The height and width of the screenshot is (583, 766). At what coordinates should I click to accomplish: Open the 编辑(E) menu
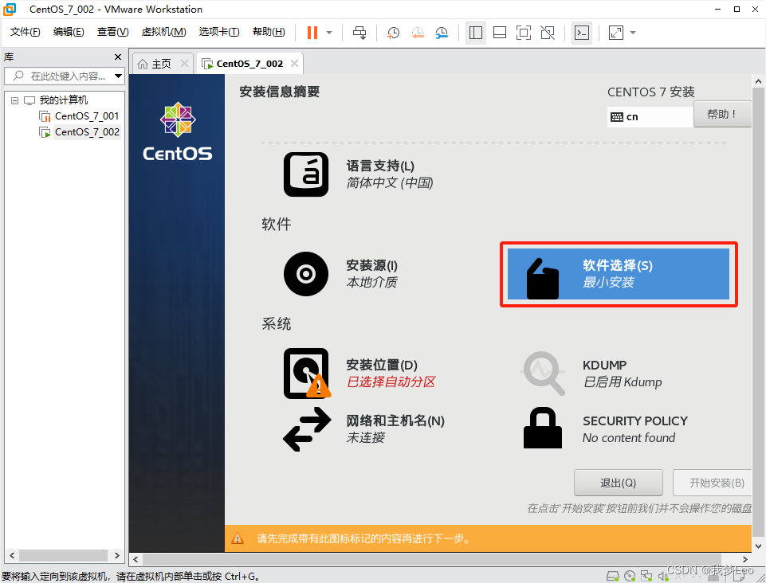(x=69, y=32)
